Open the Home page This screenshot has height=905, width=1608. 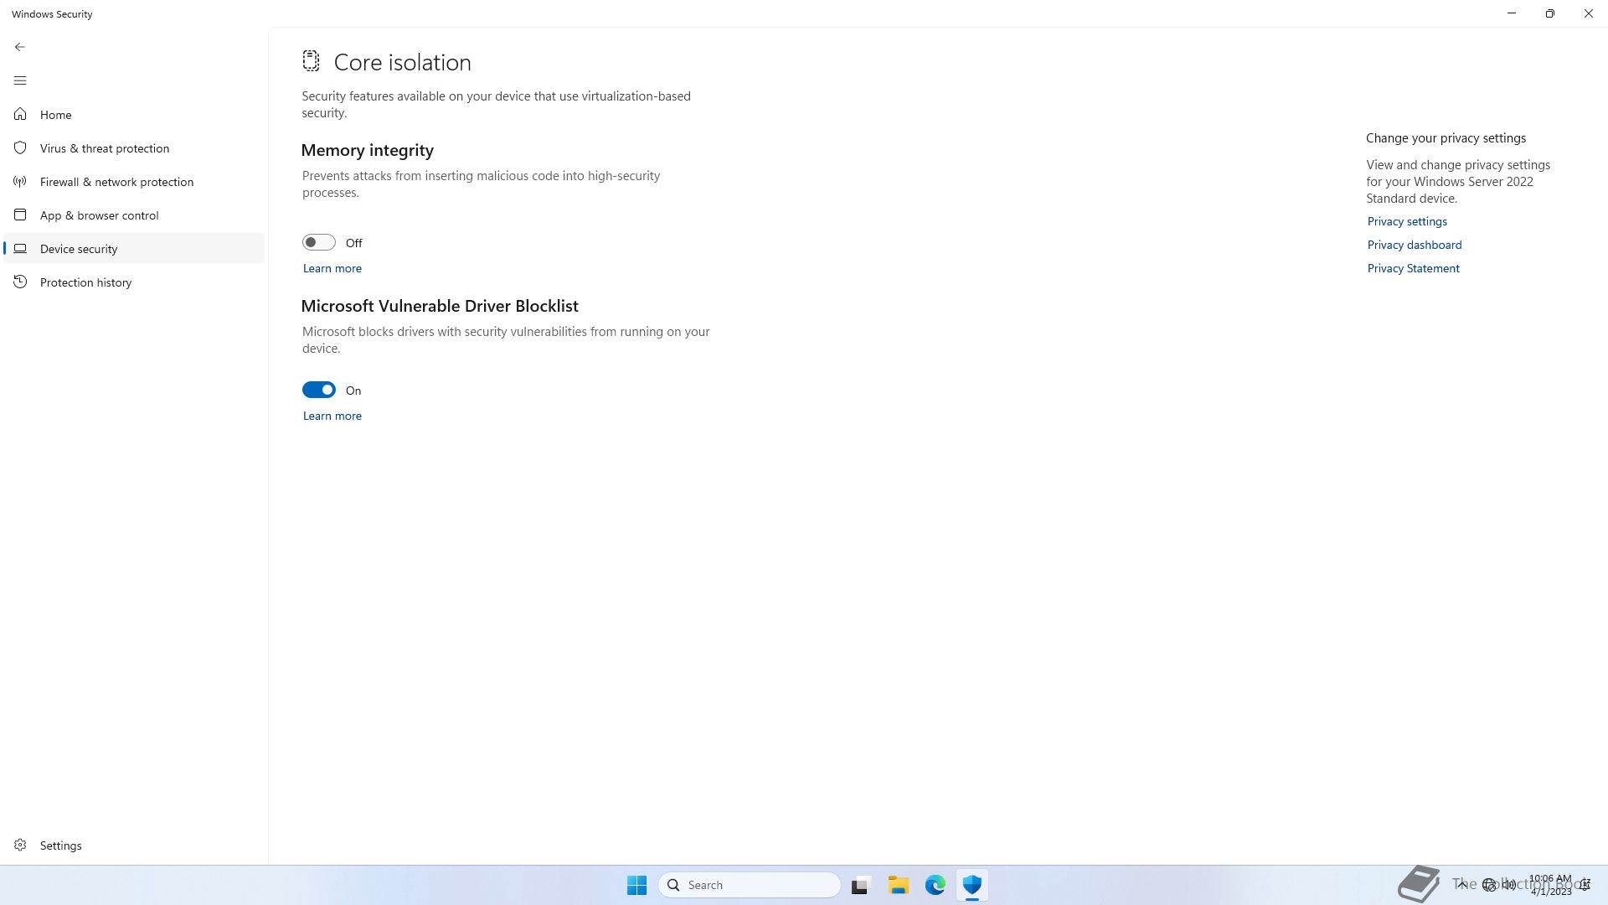pyautogui.click(x=134, y=114)
